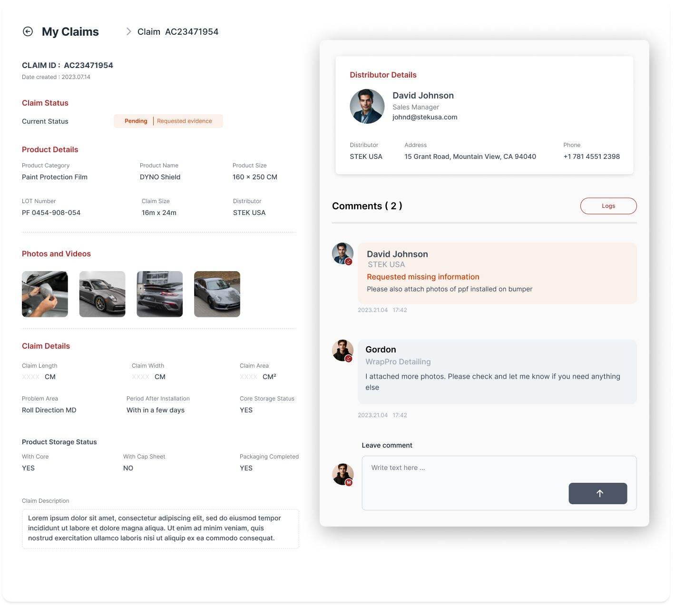Image resolution: width=675 pixels, height=606 pixels.
Task: Click your avatar next to the comment box
Action: (342, 474)
